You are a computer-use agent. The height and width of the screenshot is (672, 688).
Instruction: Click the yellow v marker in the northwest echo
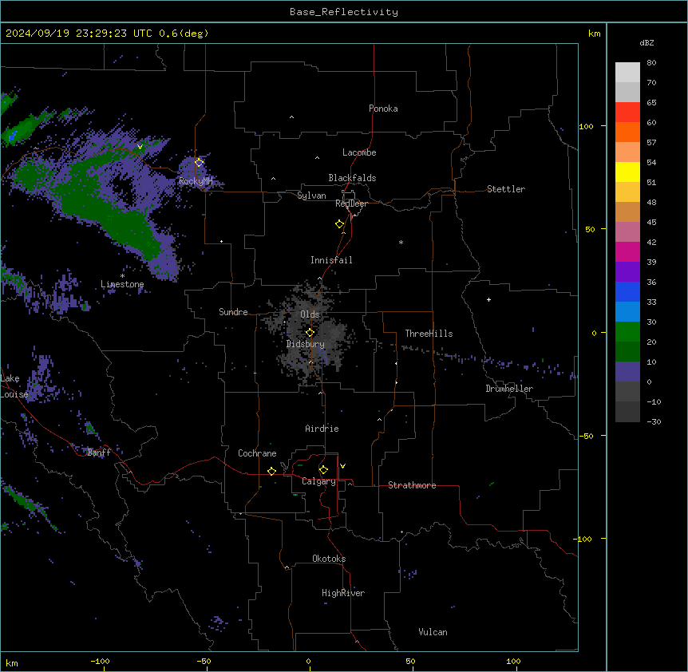pyautogui.click(x=140, y=147)
